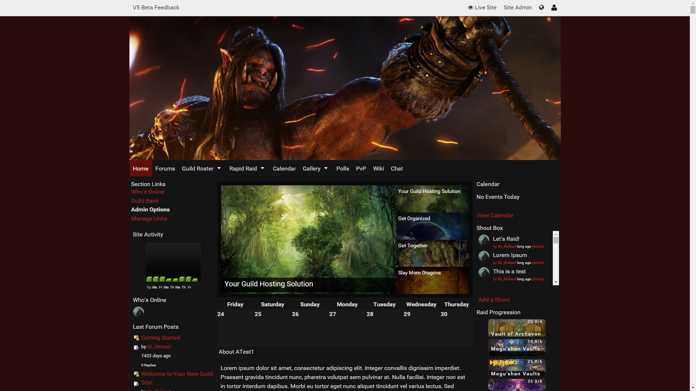Click avatar beside Let's Raid! shout
The image size is (696, 391).
(x=484, y=240)
